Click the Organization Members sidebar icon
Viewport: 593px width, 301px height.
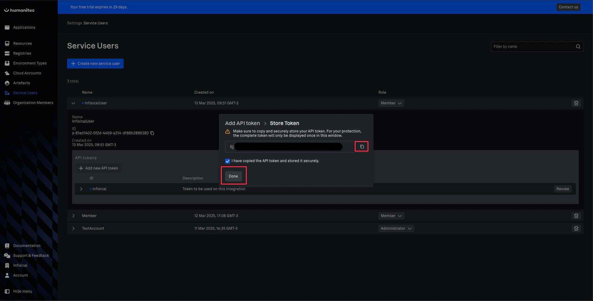click(x=7, y=103)
